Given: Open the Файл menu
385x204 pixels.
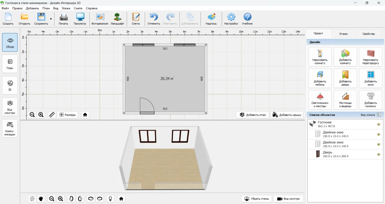Looking at the screenshot, I should 5,8.
